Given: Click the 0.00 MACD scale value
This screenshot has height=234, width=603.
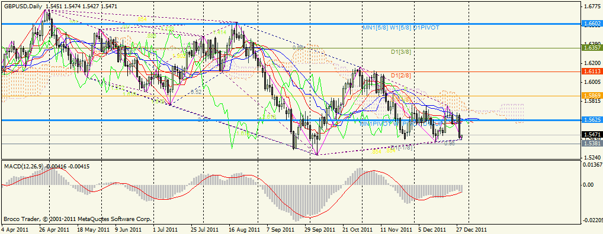Looking at the screenshot, I should (589, 185).
